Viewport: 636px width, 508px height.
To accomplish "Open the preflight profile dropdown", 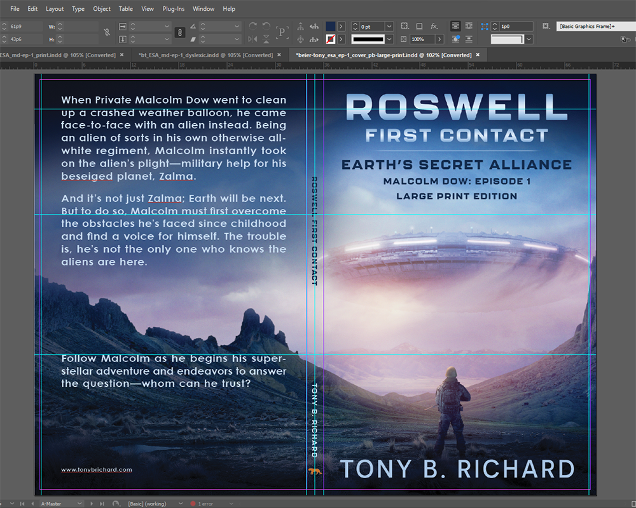I will [x=181, y=504].
